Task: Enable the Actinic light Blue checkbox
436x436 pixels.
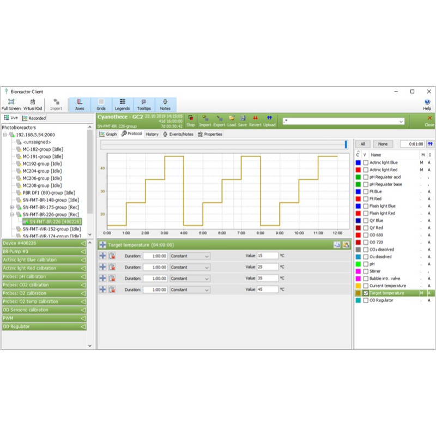Action: click(x=366, y=162)
